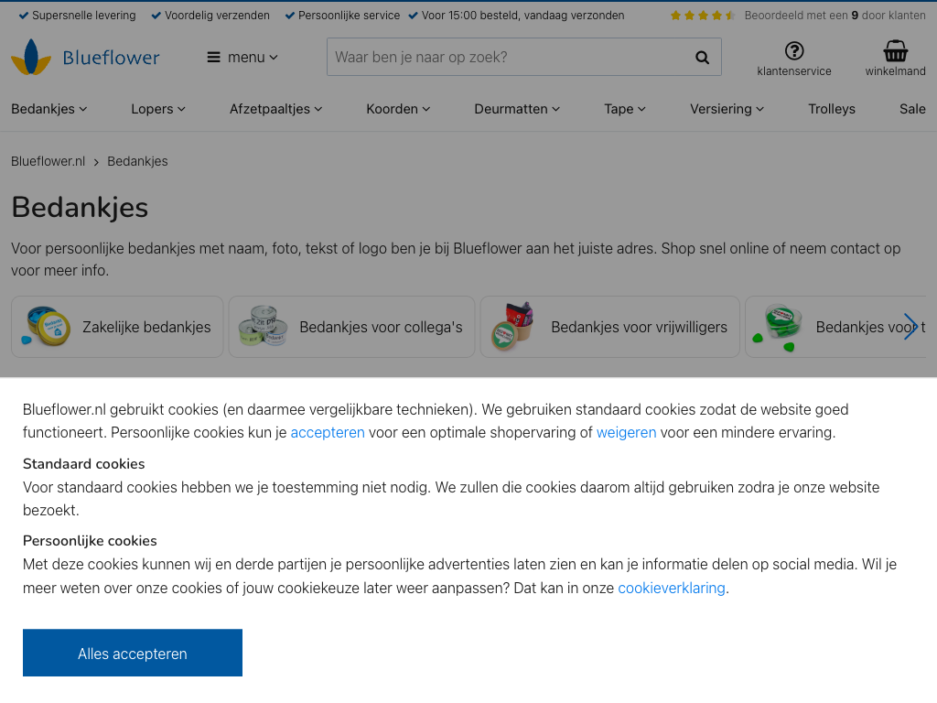Screen dimensions: 937x703
Task: Open the cookieverklaring link
Action: point(671,588)
